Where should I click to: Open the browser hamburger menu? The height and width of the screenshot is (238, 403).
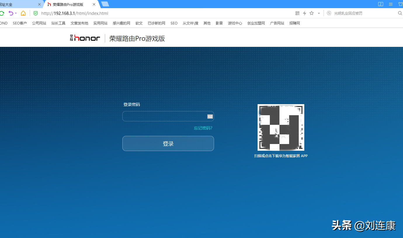point(391,4)
